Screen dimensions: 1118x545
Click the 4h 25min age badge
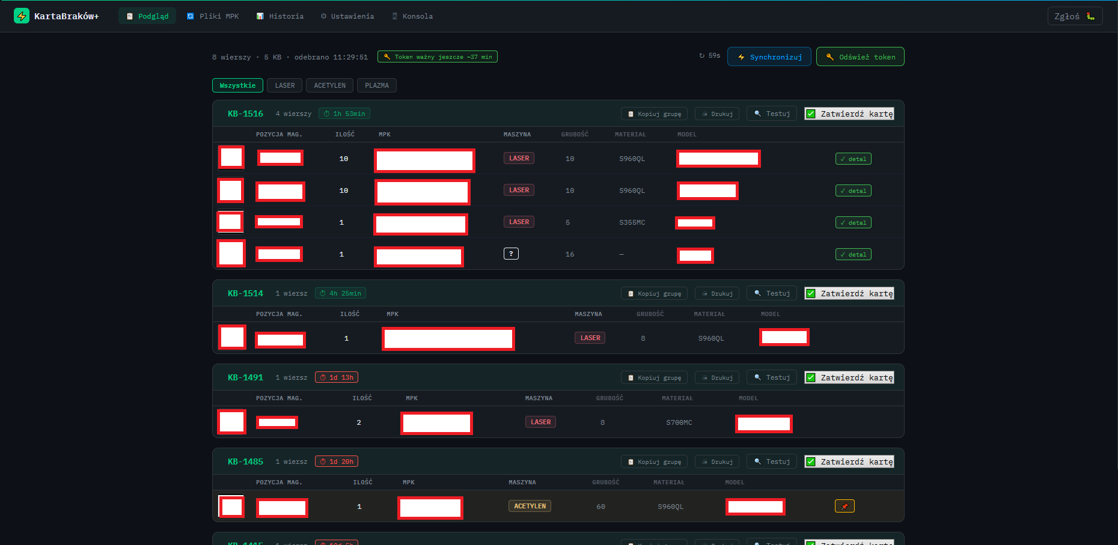click(x=340, y=293)
